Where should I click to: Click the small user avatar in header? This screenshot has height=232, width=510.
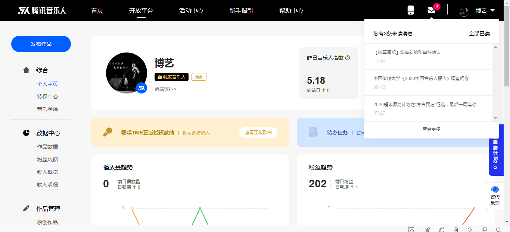pyautogui.click(x=464, y=11)
